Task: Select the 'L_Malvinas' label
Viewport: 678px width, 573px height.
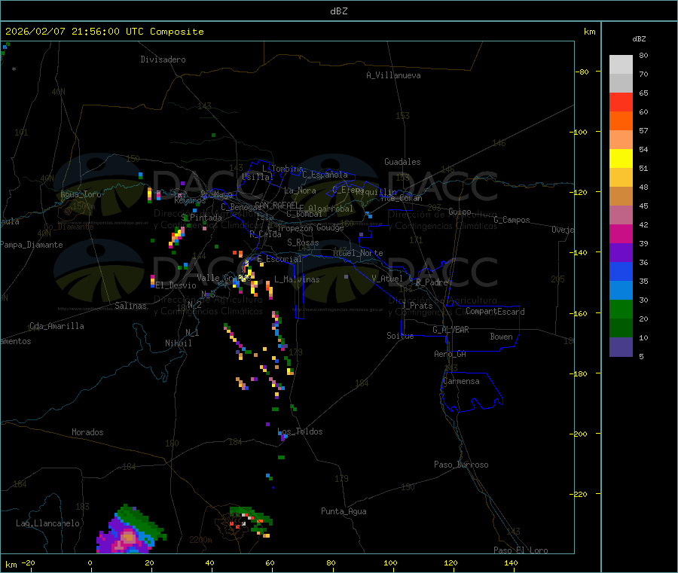Action: (297, 279)
